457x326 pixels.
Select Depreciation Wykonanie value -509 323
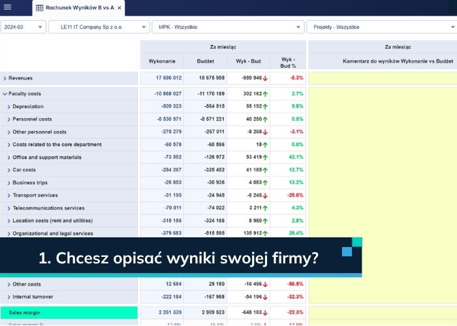pyautogui.click(x=171, y=106)
